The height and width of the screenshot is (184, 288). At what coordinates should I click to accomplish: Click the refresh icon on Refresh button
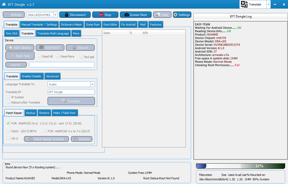8,15
